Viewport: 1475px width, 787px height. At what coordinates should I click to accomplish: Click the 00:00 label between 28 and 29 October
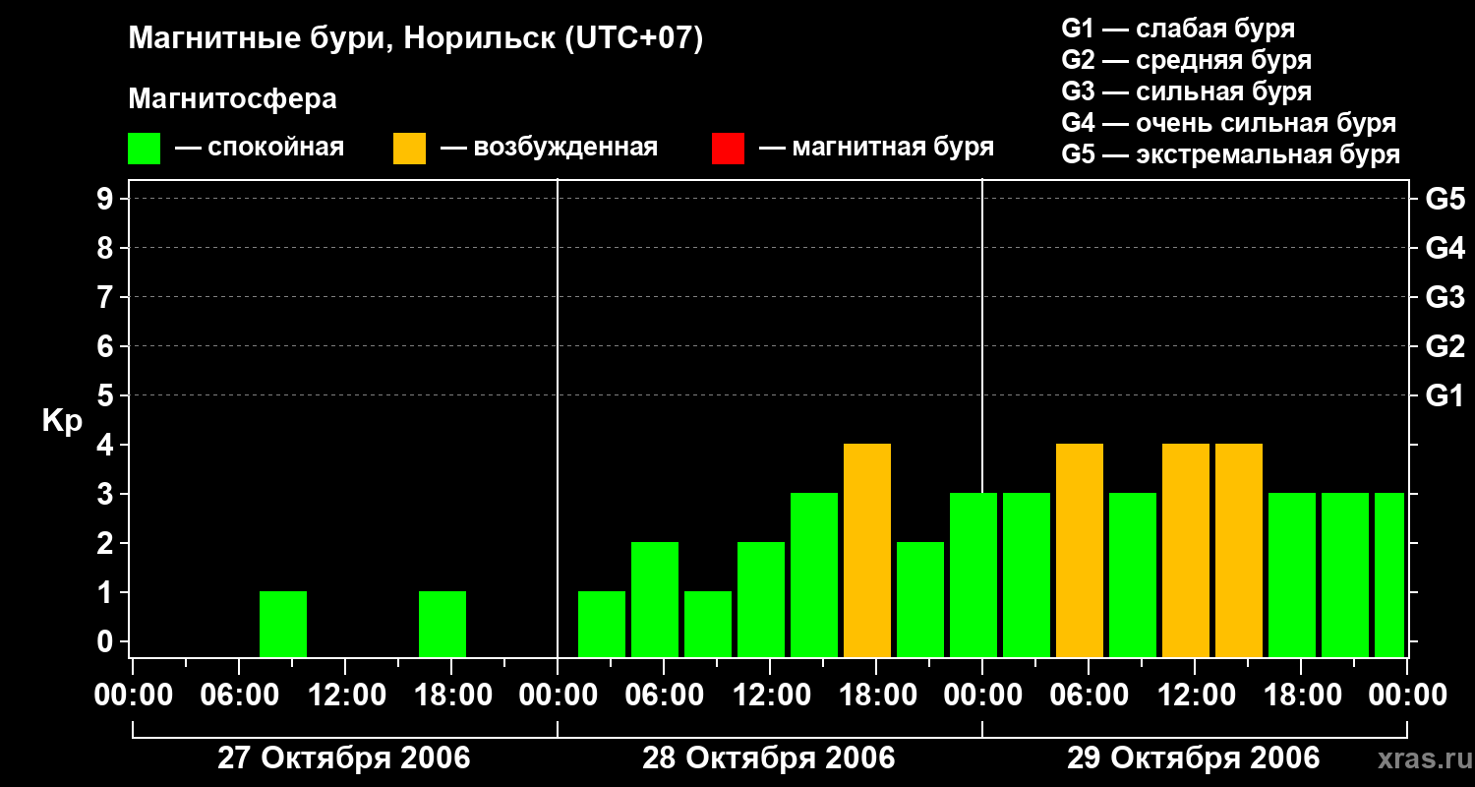[x=981, y=696]
